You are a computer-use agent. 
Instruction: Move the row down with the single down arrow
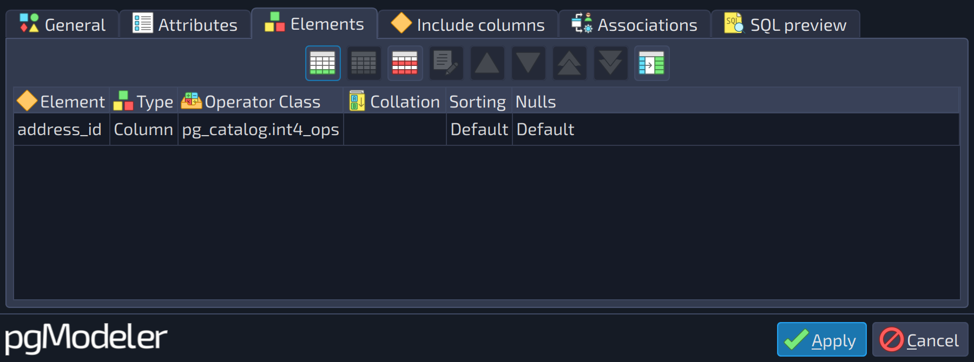[528, 63]
